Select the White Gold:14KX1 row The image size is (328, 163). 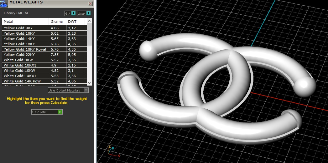pyautogui.click(x=44, y=76)
